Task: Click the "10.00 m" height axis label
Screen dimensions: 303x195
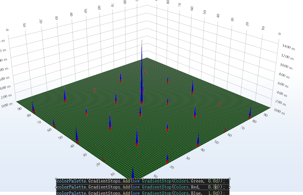Action: pos(286,67)
